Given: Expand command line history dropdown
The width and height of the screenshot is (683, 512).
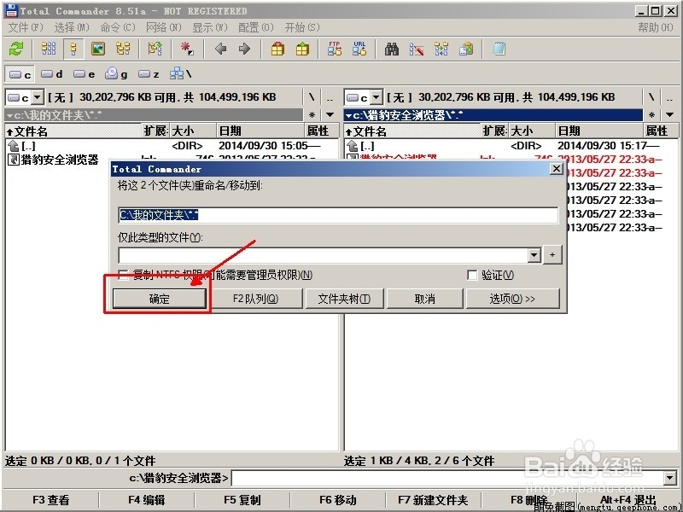Looking at the screenshot, I should (670, 479).
